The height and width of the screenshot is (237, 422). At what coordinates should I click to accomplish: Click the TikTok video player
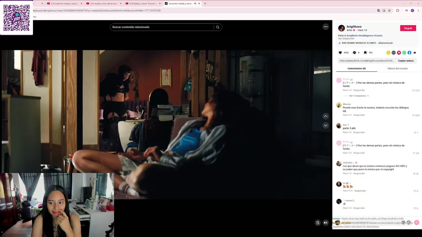point(166,124)
